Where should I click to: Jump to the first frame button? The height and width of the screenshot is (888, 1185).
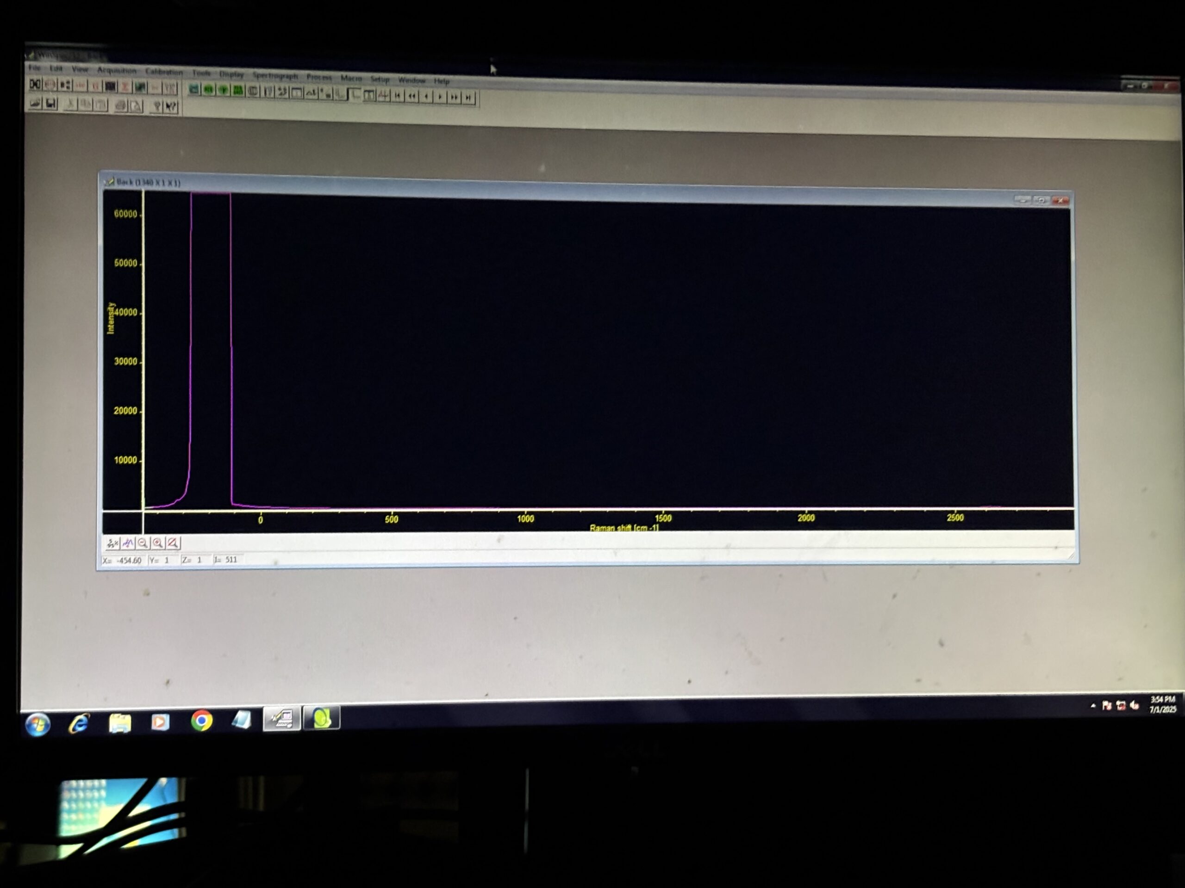[x=398, y=96]
